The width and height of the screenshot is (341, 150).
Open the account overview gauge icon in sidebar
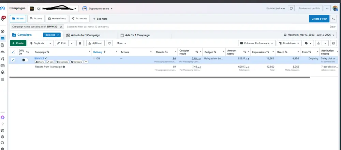3,32
